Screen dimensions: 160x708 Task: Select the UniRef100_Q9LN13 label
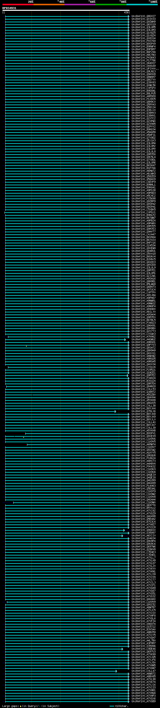tap(143, 72)
